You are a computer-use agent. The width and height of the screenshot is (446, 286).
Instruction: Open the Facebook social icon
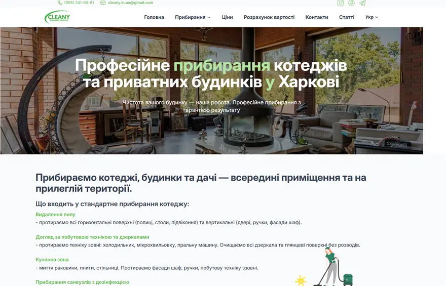[x=351, y=3]
